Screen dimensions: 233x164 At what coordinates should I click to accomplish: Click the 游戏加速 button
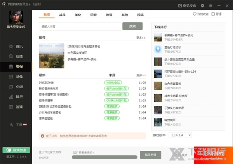(16, 150)
